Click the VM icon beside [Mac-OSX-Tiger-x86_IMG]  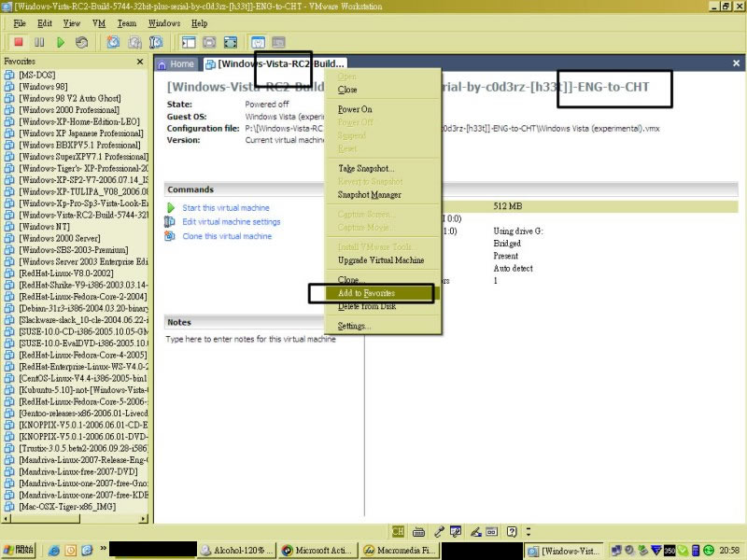(9, 507)
